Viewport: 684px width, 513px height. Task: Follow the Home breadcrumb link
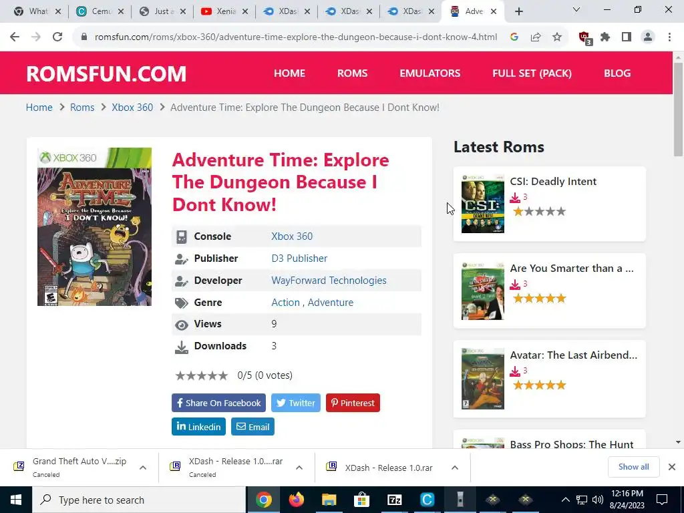point(39,108)
